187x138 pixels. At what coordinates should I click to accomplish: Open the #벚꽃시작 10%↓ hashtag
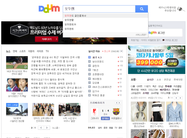155,98
